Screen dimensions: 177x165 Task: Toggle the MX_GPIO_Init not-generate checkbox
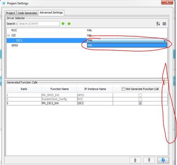(140, 95)
